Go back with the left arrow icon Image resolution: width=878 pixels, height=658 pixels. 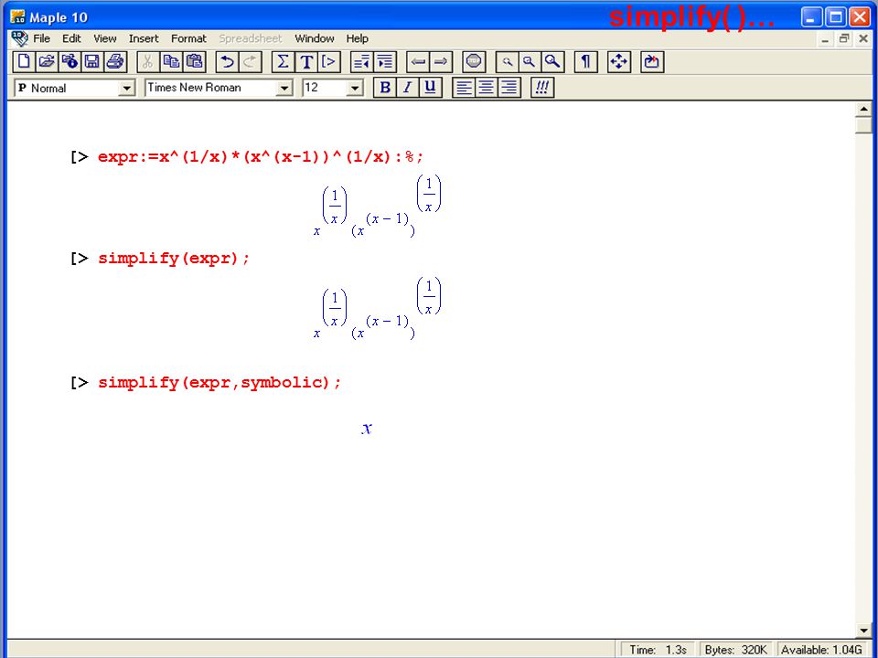pos(418,61)
